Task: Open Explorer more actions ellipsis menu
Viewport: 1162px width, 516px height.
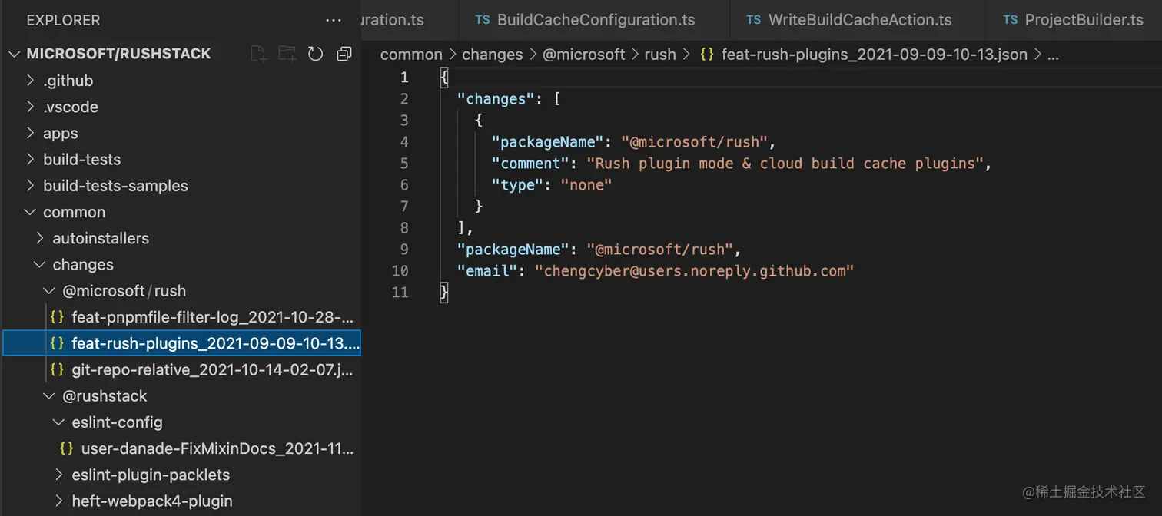Action: 333,21
